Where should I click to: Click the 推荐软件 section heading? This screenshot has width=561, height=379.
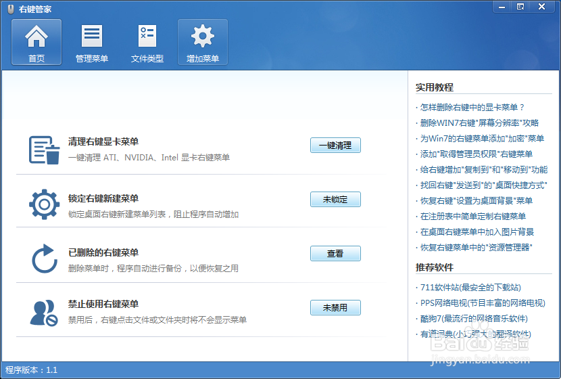435,267
